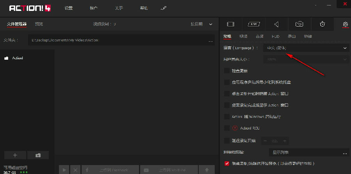Open the 帐户 account menu
This screenshot has width=351, height=174.
pos(94,8)
